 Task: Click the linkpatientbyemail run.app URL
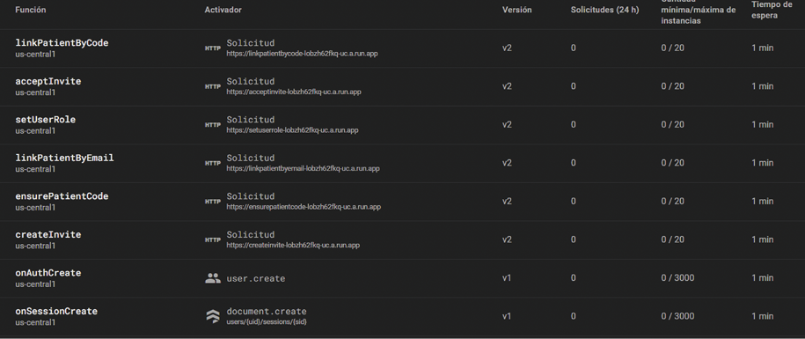304,168
